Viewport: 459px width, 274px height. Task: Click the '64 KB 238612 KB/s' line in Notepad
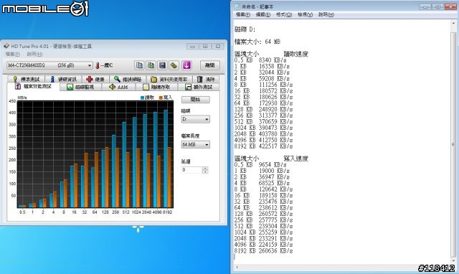263,207
